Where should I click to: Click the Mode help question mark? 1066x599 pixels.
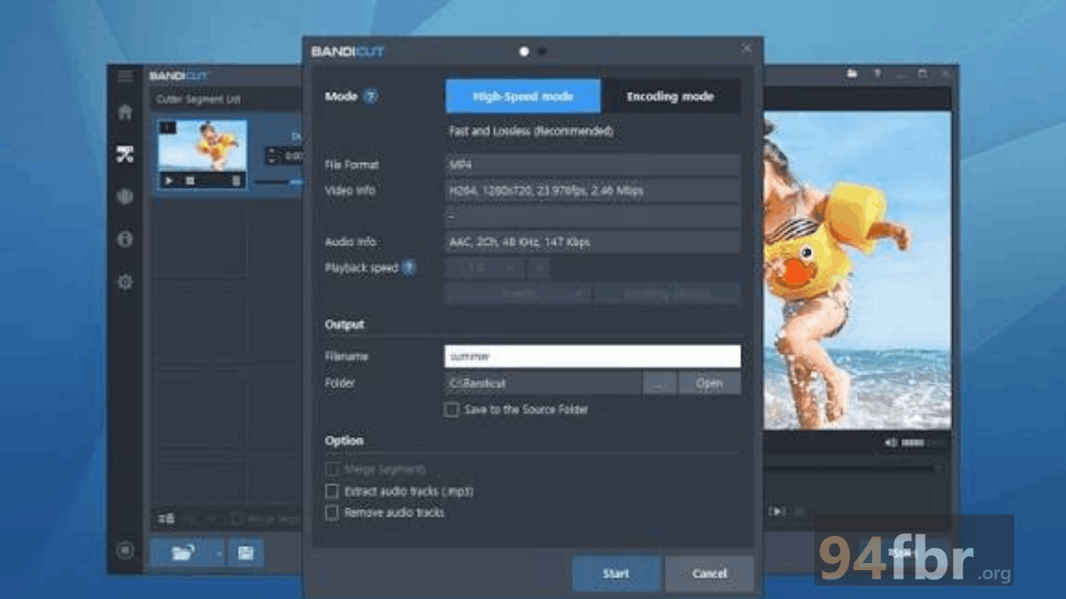[x=371, y=97]
